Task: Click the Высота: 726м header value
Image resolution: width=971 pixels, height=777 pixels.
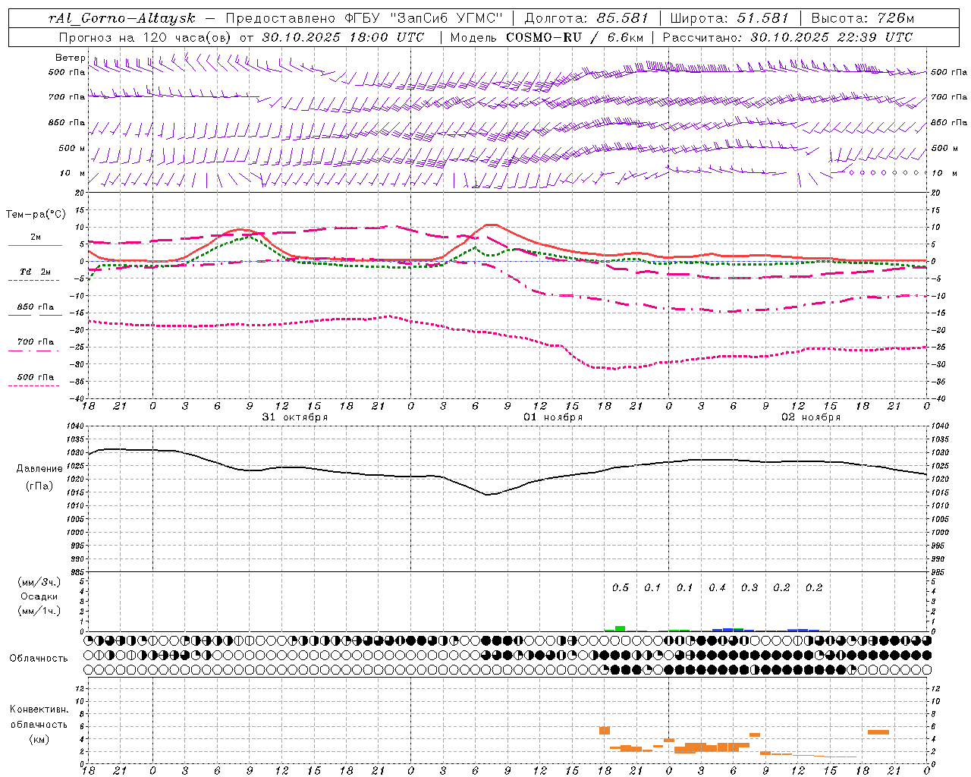Action: (x=863, y=18)
